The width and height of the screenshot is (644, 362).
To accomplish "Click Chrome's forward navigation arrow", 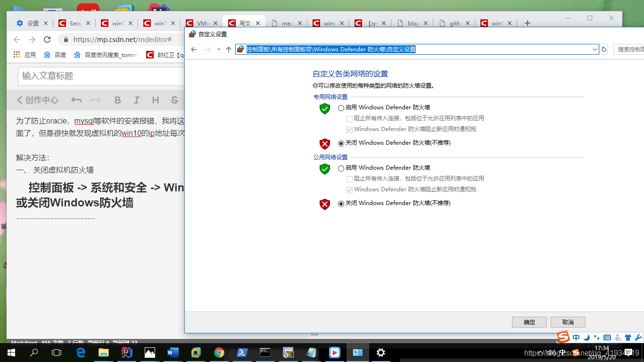I will [x=32, y=40].
